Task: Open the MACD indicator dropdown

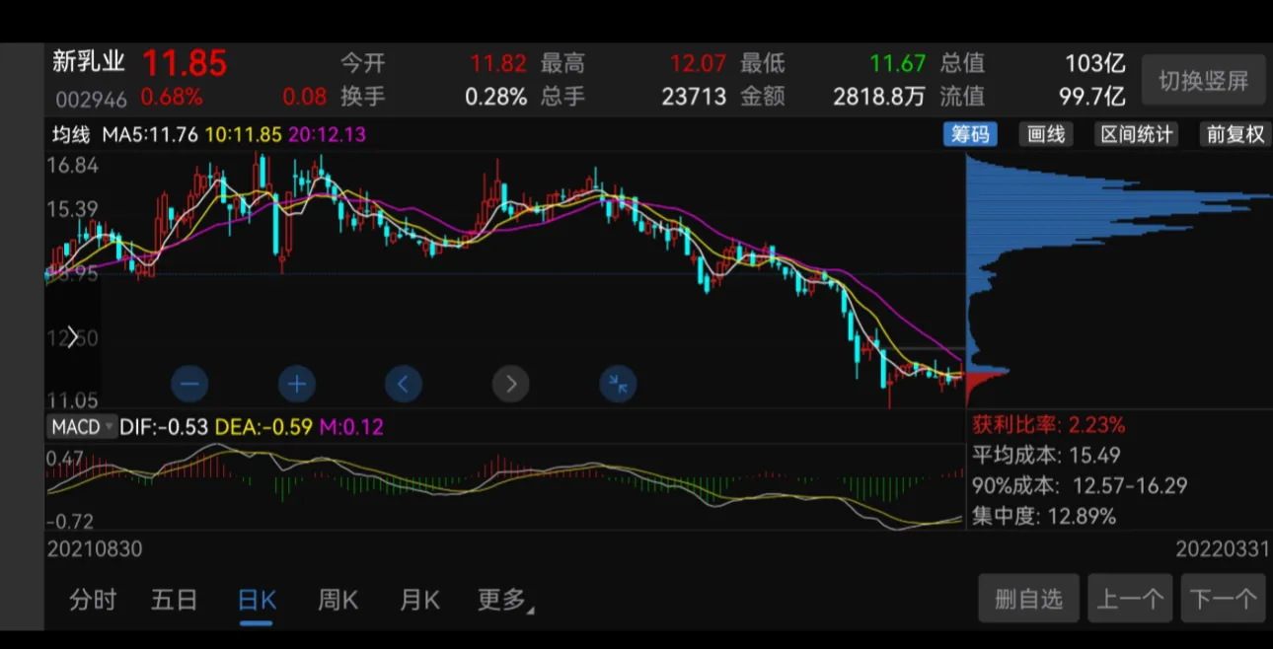Action: tap(80, 427)
